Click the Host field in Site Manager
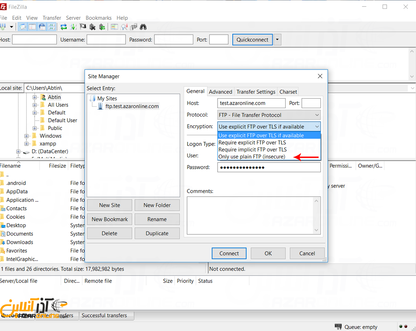 (251, 103)
